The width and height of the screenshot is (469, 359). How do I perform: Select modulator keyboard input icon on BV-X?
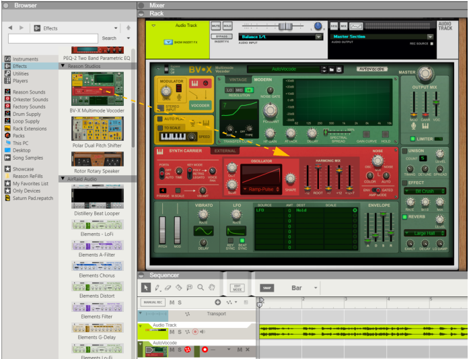tap(194, 84)
